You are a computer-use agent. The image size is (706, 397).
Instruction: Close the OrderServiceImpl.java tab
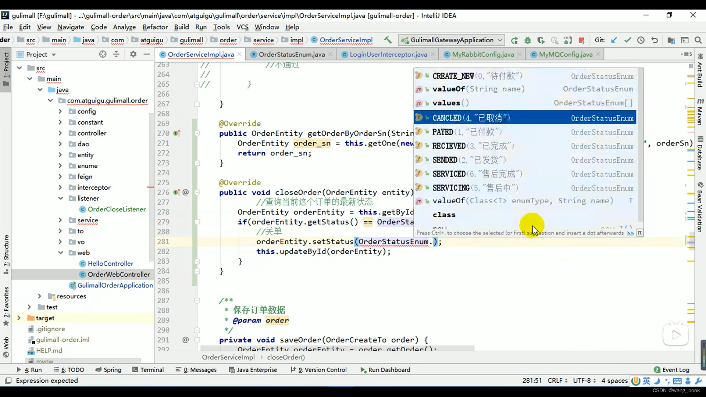tap(239, 54)
